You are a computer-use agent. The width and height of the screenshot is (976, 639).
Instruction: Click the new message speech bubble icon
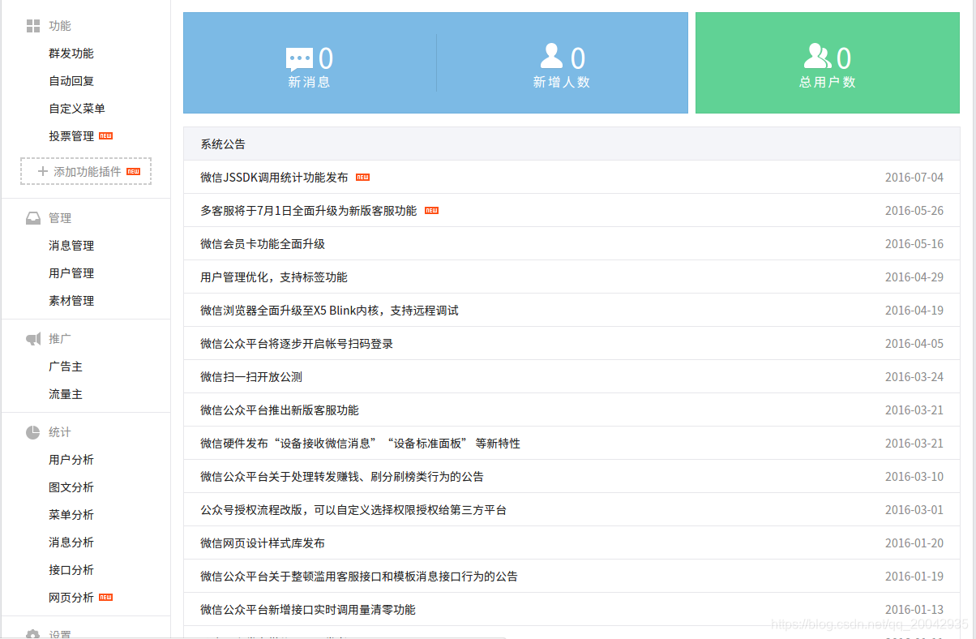click(299, 60)
